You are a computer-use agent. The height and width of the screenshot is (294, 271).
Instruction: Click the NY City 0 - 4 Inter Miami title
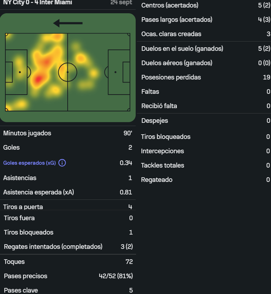coord(38,3)
